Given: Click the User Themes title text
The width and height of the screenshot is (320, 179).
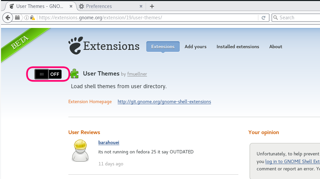Looking at the screenshot, I should pos(101,74).
